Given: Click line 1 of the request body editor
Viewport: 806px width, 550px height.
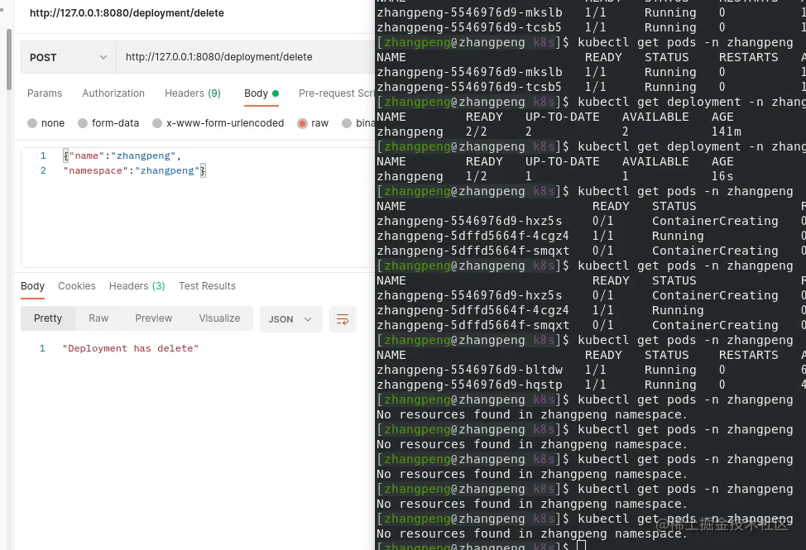Looking at the screenshot, I should coord(122,155).
